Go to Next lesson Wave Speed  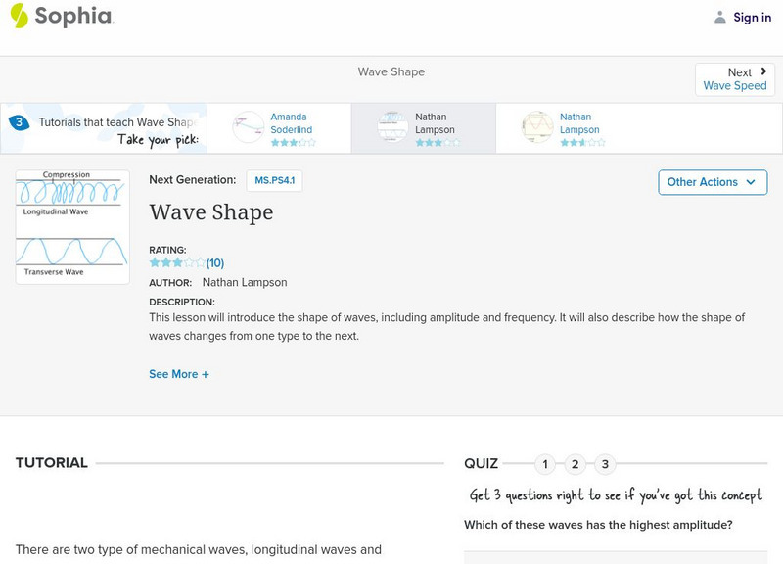[735, 79]
